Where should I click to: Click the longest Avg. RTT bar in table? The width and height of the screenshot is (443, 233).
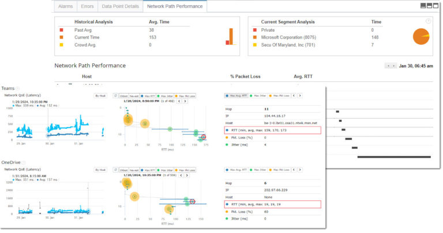coord(394,157)
